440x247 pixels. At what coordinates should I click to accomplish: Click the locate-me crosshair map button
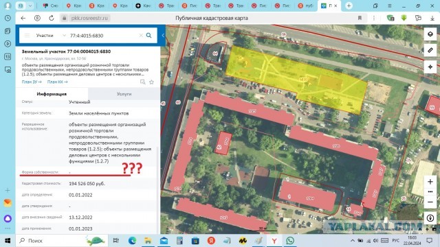[430, 67]
